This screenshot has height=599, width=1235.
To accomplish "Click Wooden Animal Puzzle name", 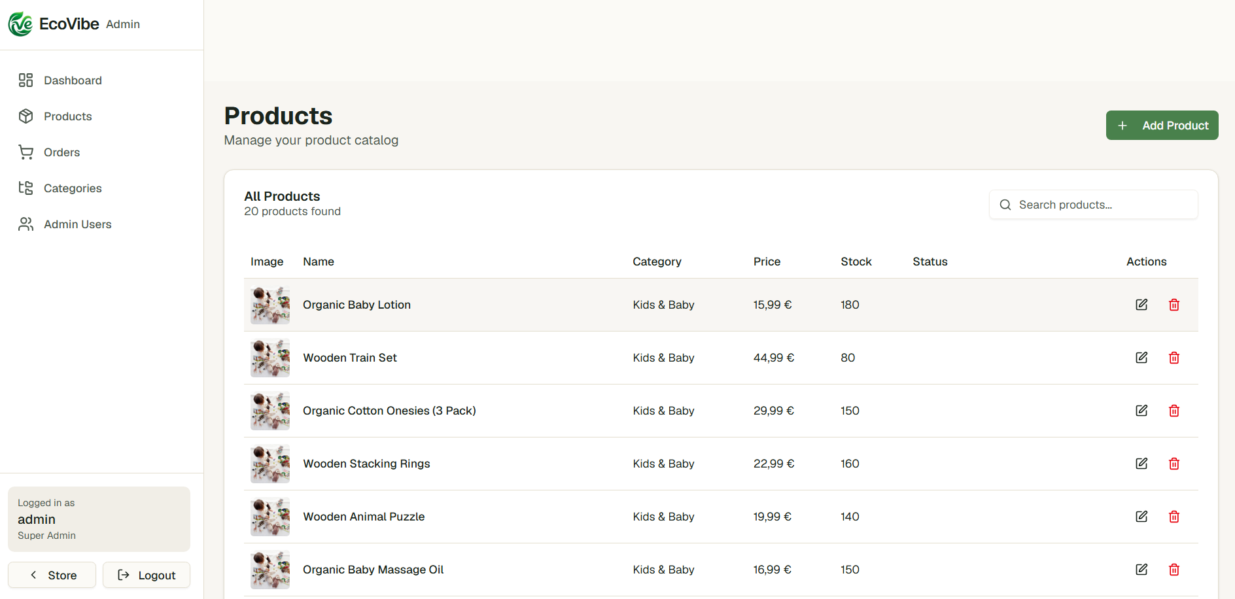I will [x=364, y=517].
